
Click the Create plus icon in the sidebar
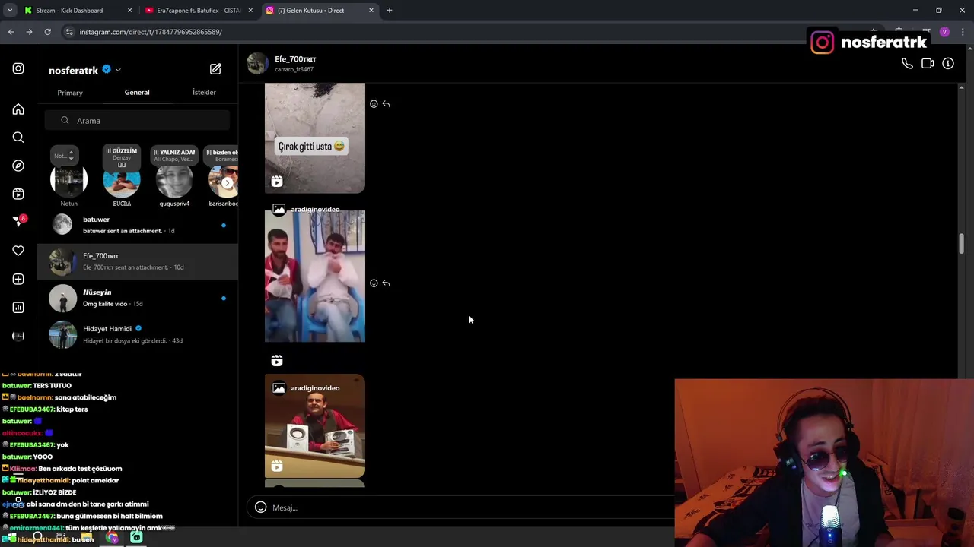[18, 279]
